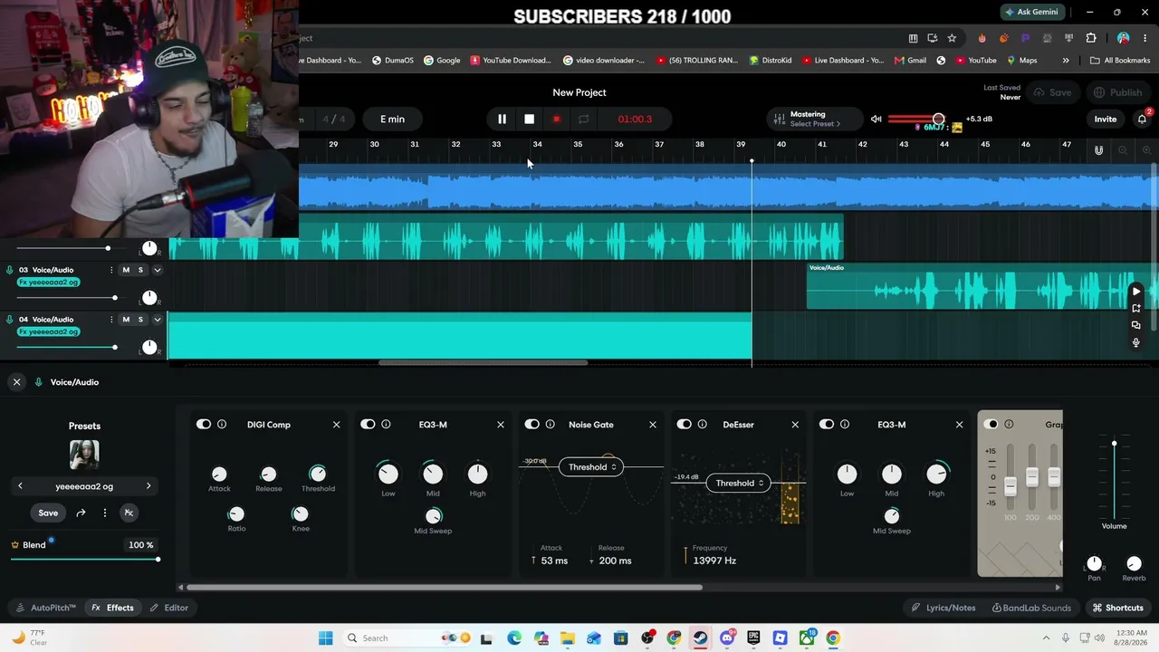Click the Blend 100 % slider
1159x652 pixels.
[x=85, y=559]
